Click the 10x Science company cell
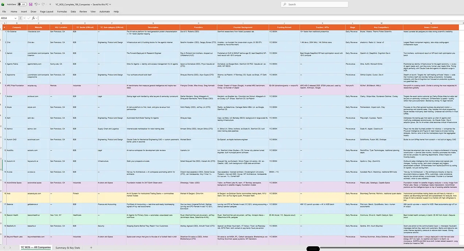This screenshot has width=464, height=251. 17,35
